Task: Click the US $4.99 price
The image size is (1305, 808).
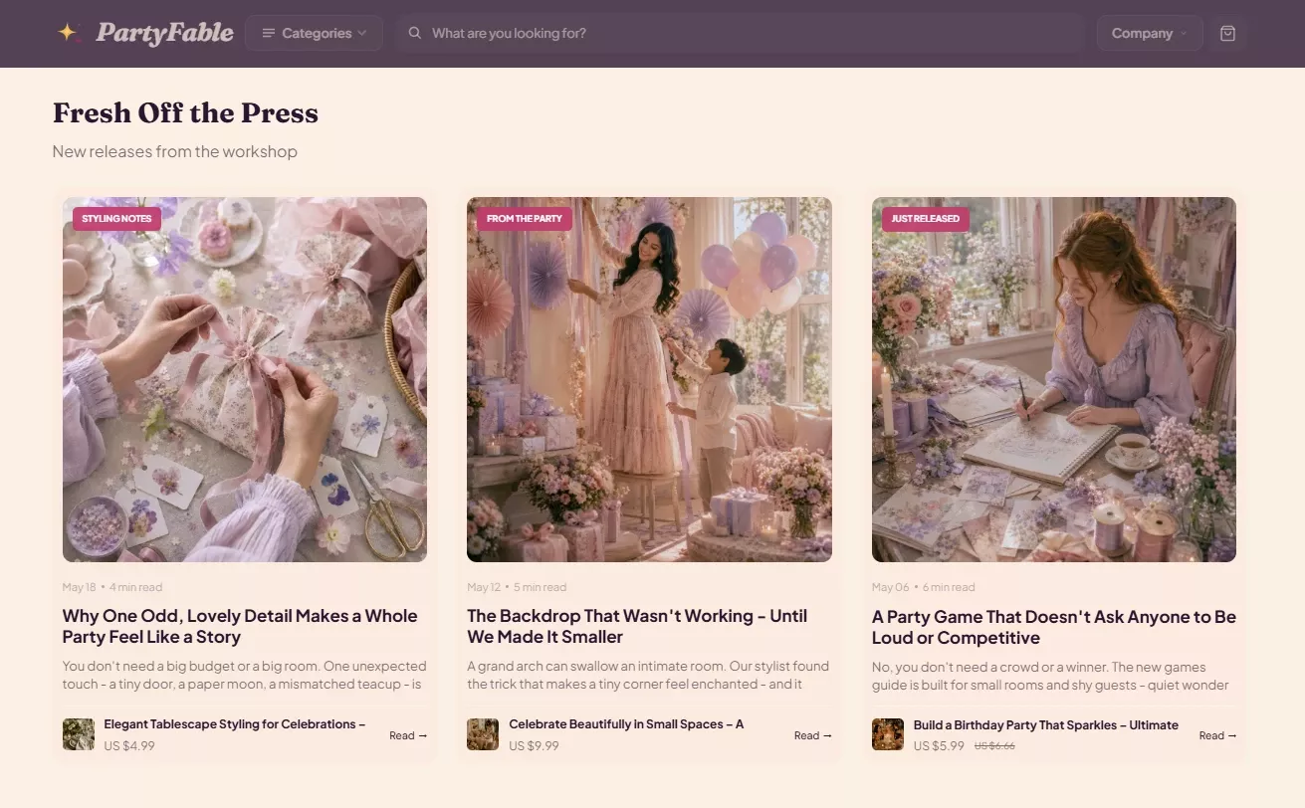Action: coord(129,745)
